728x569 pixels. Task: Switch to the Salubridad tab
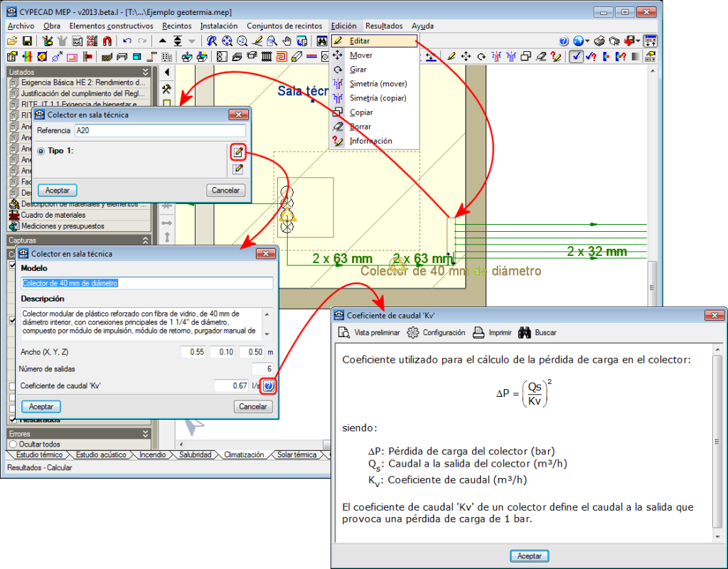195,454
